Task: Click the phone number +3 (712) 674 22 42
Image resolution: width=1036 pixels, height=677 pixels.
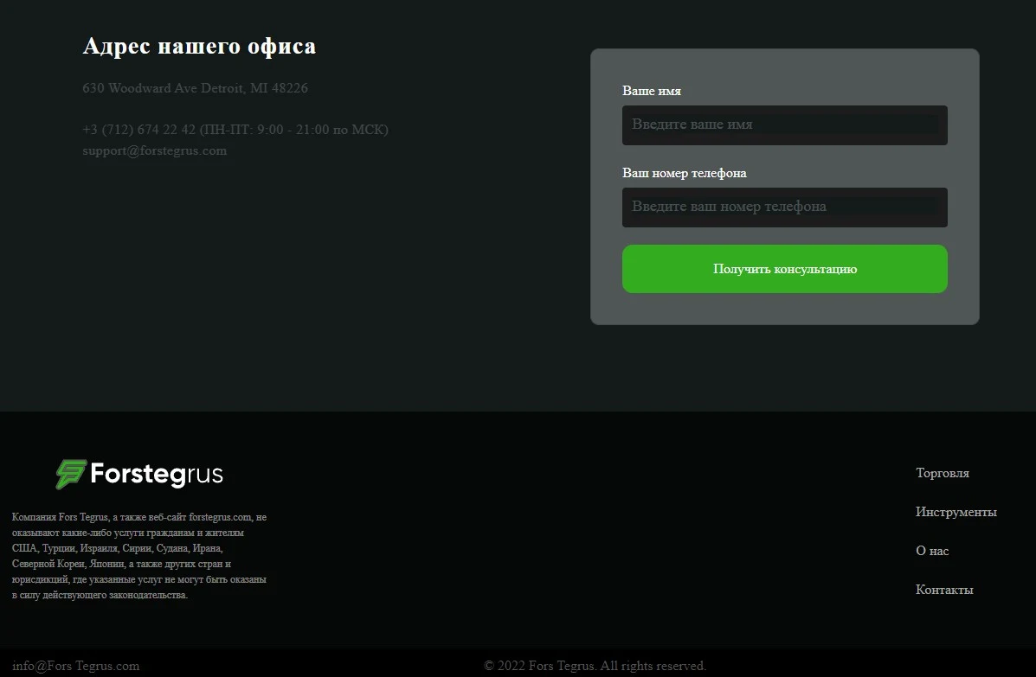Action: pos(138,130)
